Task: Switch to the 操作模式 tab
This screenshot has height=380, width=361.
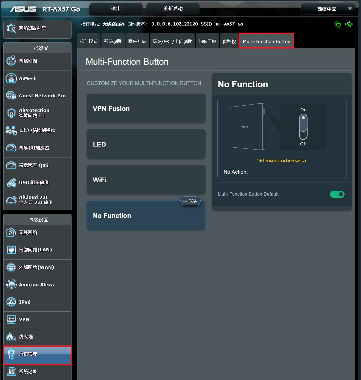Action: coord(89,41)
